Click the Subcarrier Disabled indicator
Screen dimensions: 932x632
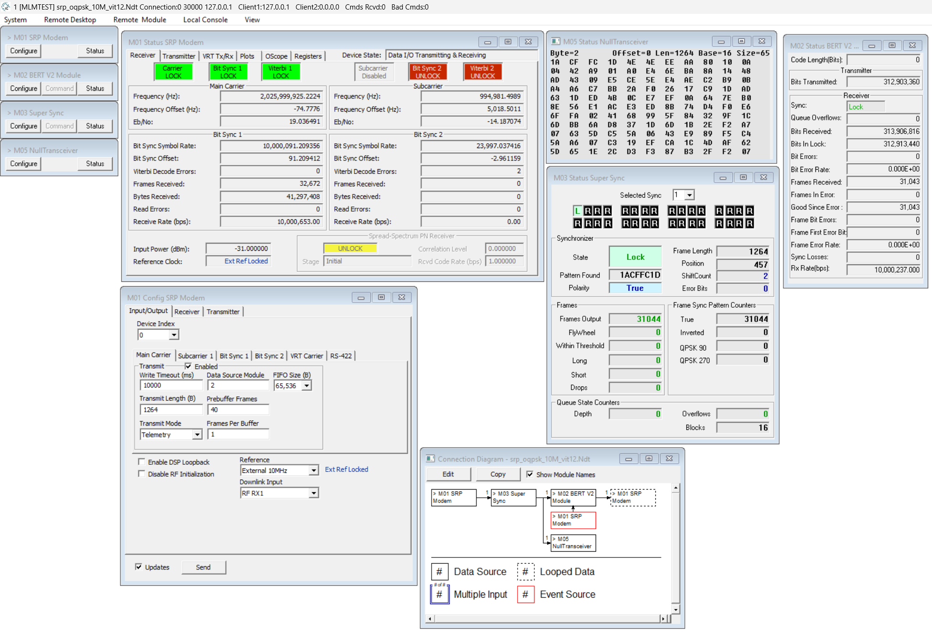[x=373, y=72]
